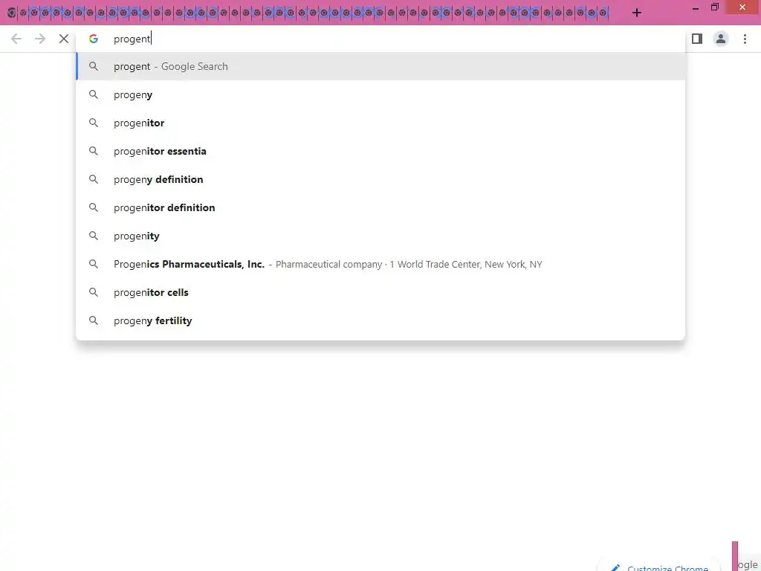Click search icon beside 'progent - Google Search'
The width and height of the screenshot is (761, 571).
94,66
